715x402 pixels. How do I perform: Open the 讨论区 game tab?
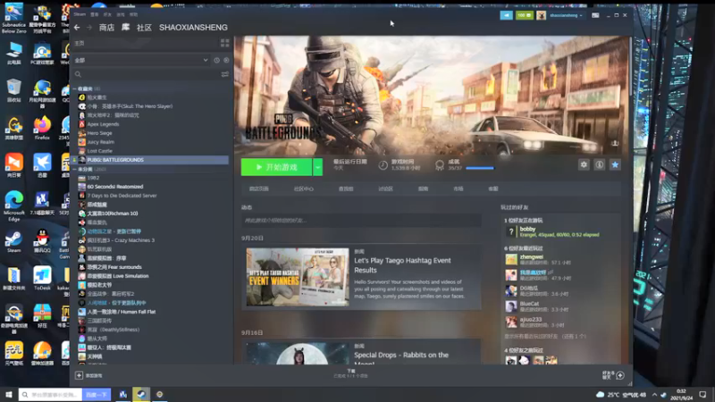click(x=385, y=188)
